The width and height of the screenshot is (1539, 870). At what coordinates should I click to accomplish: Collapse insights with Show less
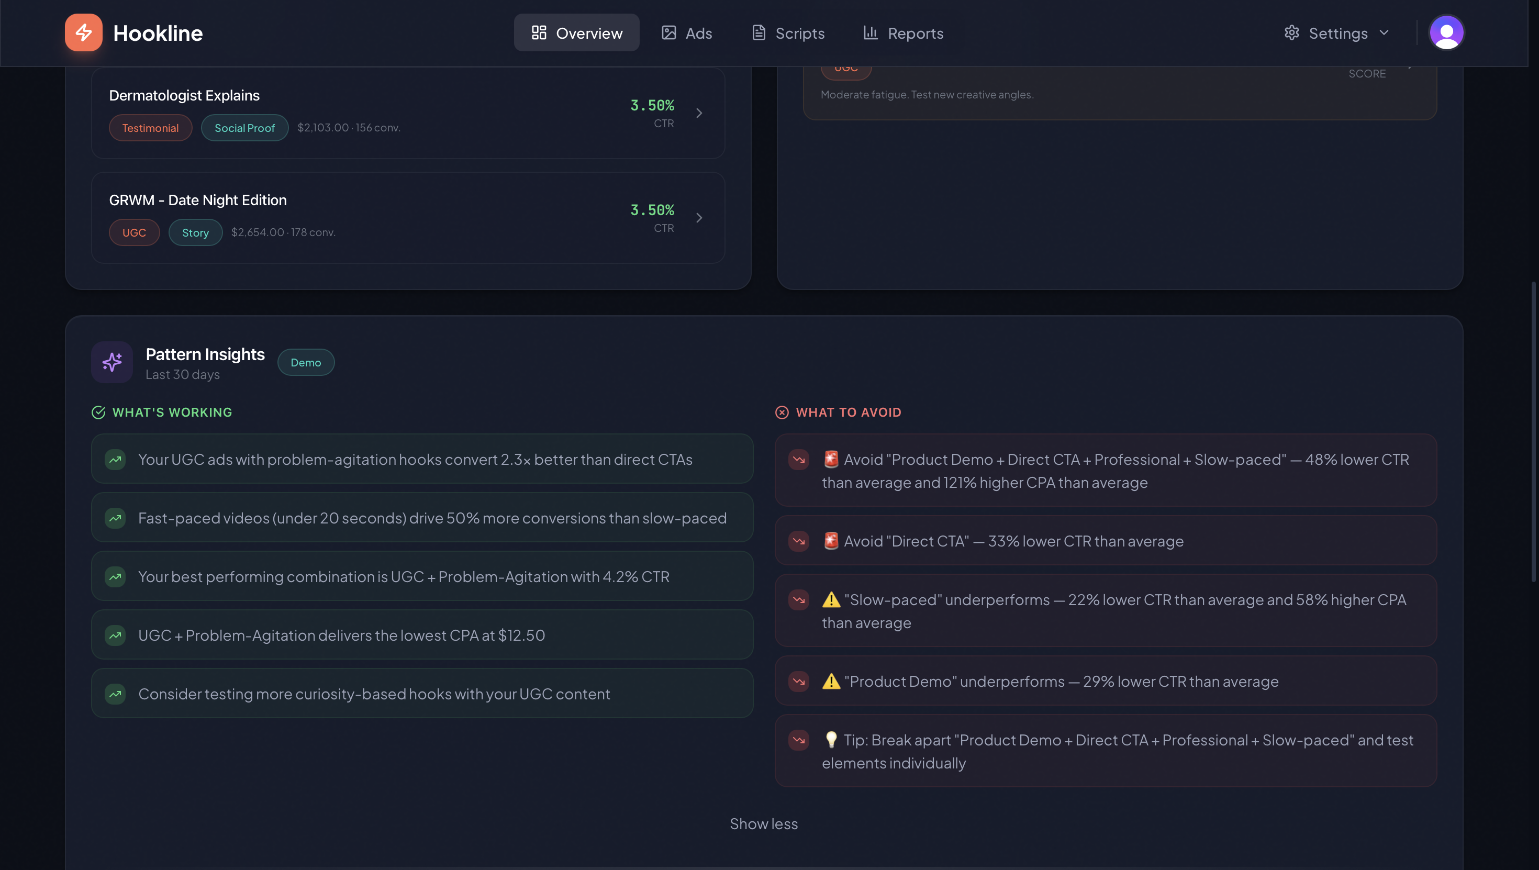click(x=764, y=824)
